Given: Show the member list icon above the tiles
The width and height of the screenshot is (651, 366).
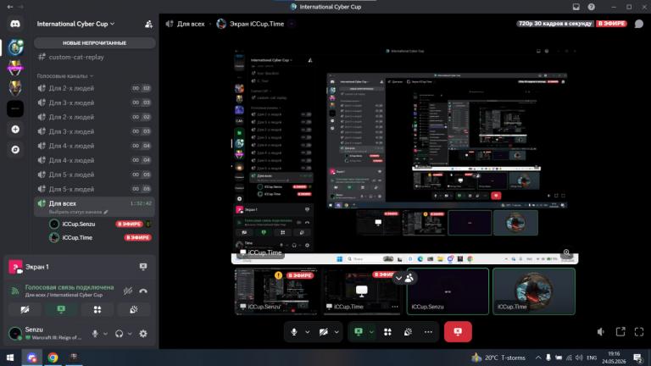Looking at the screenshot, I should (x=409, y=278).
